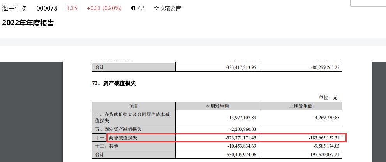Screen dimensions: 386x162
Task: Click the 十一、商誉减值损失 row label
Action: tap(116, 138)
